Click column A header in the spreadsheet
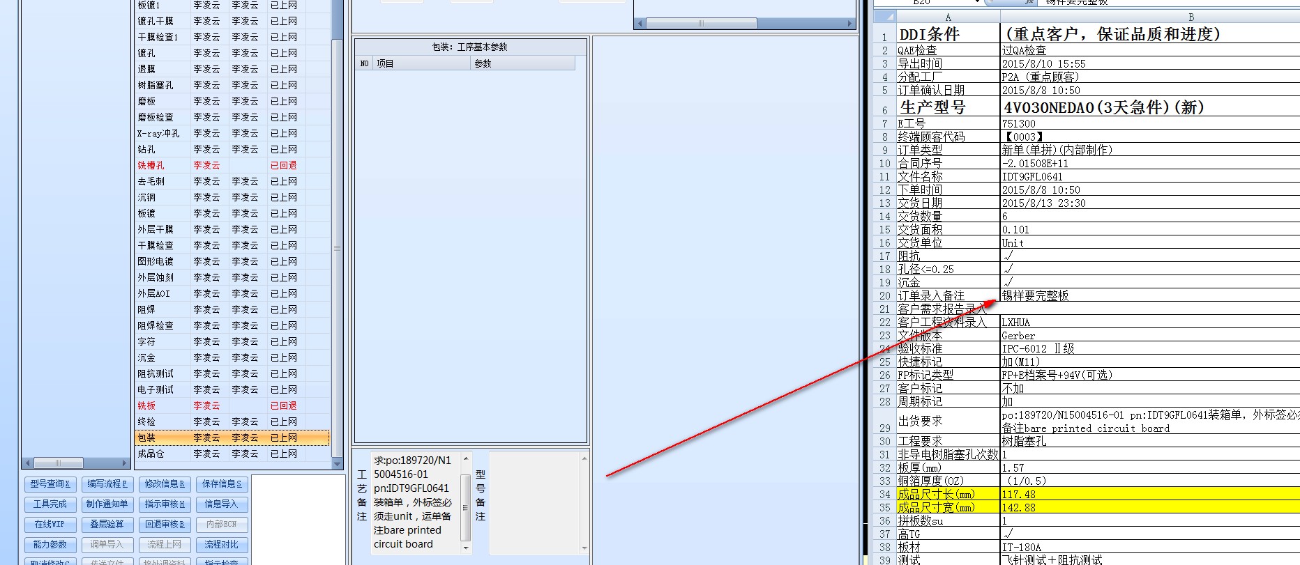 click(x=948, y=17)
